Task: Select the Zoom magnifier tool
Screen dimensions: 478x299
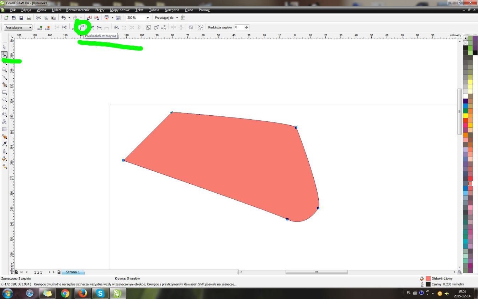Action: click(4, 70)
